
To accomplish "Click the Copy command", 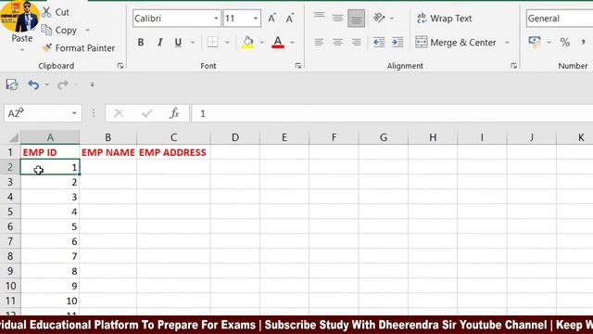I will pyautogui.click(x=59, y=30).
